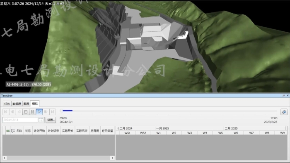Jump to end of simulation

pos(53,112)
